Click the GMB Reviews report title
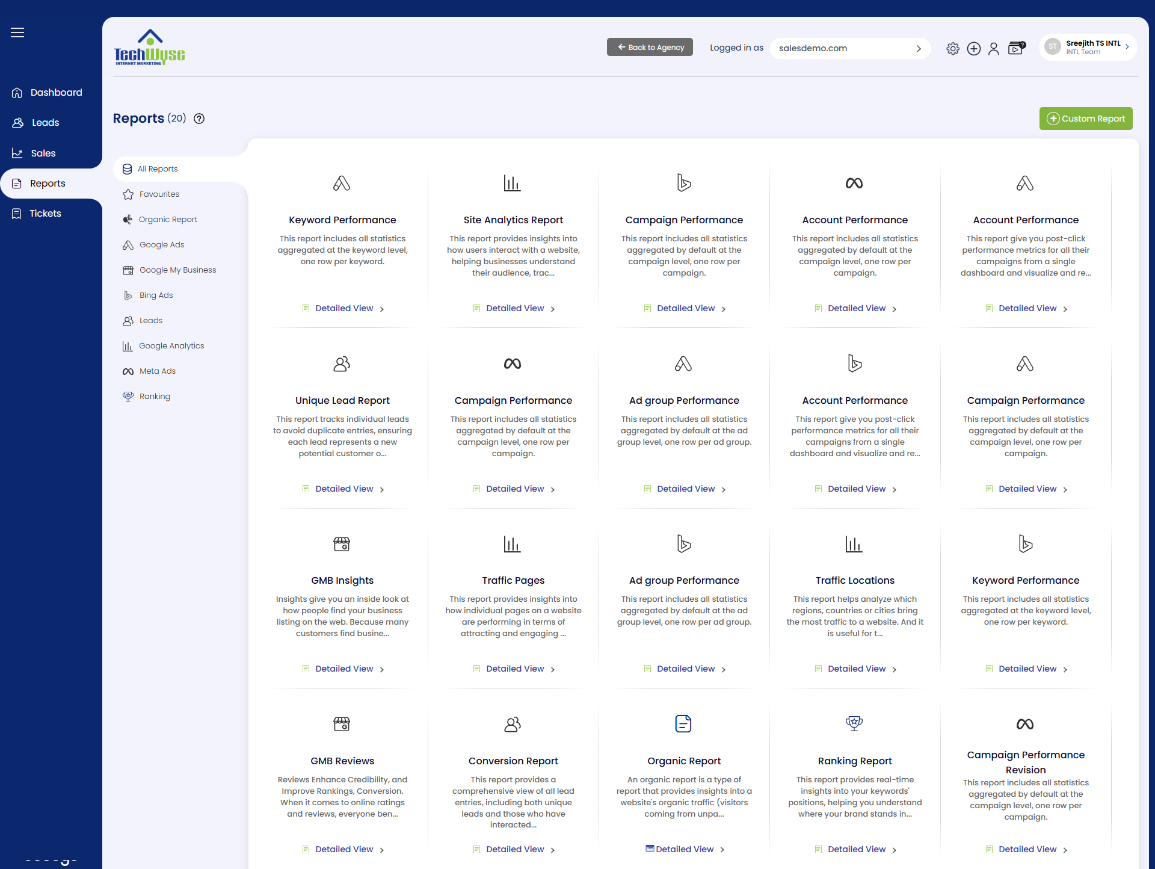This screenshot has width=1155, height=869. pos(342,761)
